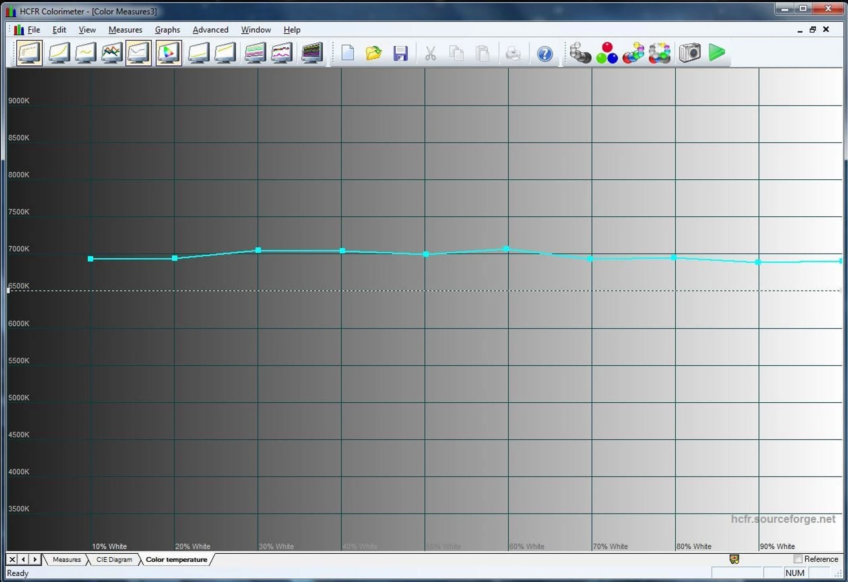Click the 9000K axis label
The image size is (848, 582).
point(19,101)
